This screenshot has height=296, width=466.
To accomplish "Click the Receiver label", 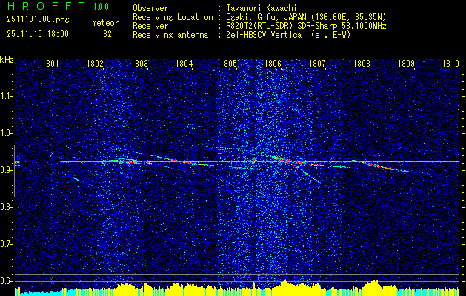I will point(150,26).
